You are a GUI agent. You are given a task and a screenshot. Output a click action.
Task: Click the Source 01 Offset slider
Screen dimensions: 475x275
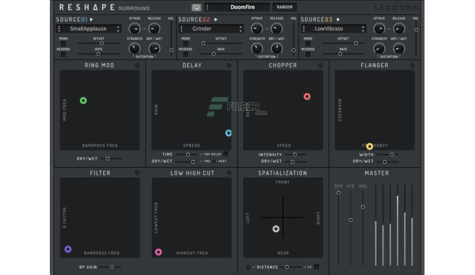coord(99,43)
